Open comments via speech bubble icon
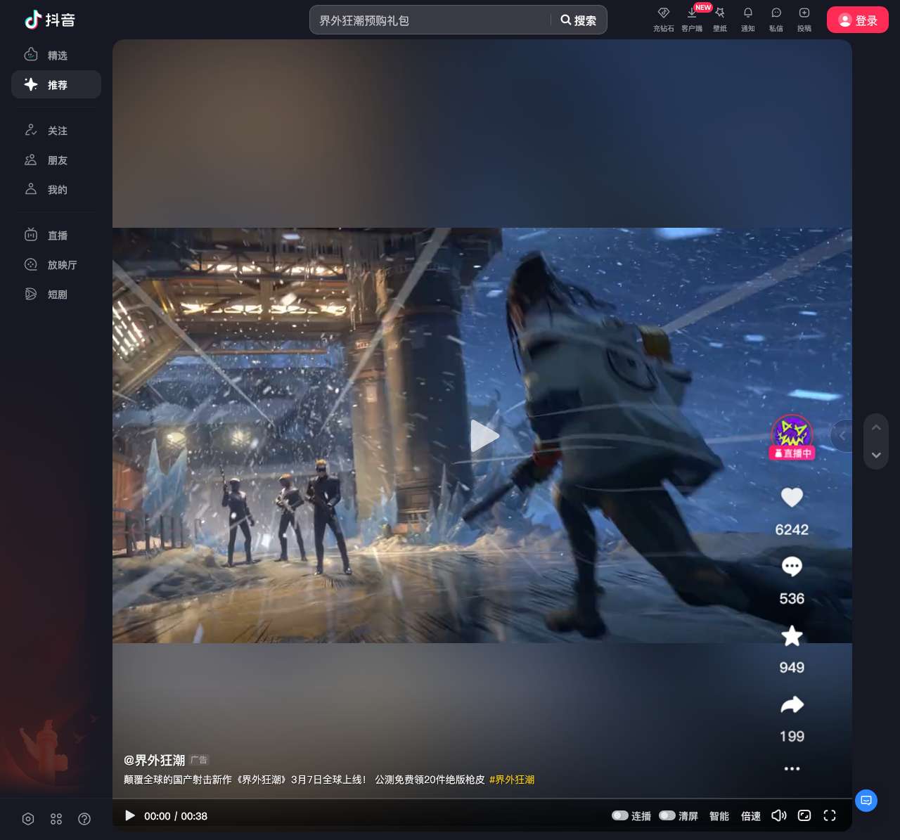 tap(792, 566)
